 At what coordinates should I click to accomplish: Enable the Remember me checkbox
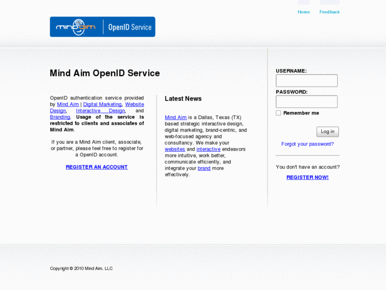click(x=278, y=113)
